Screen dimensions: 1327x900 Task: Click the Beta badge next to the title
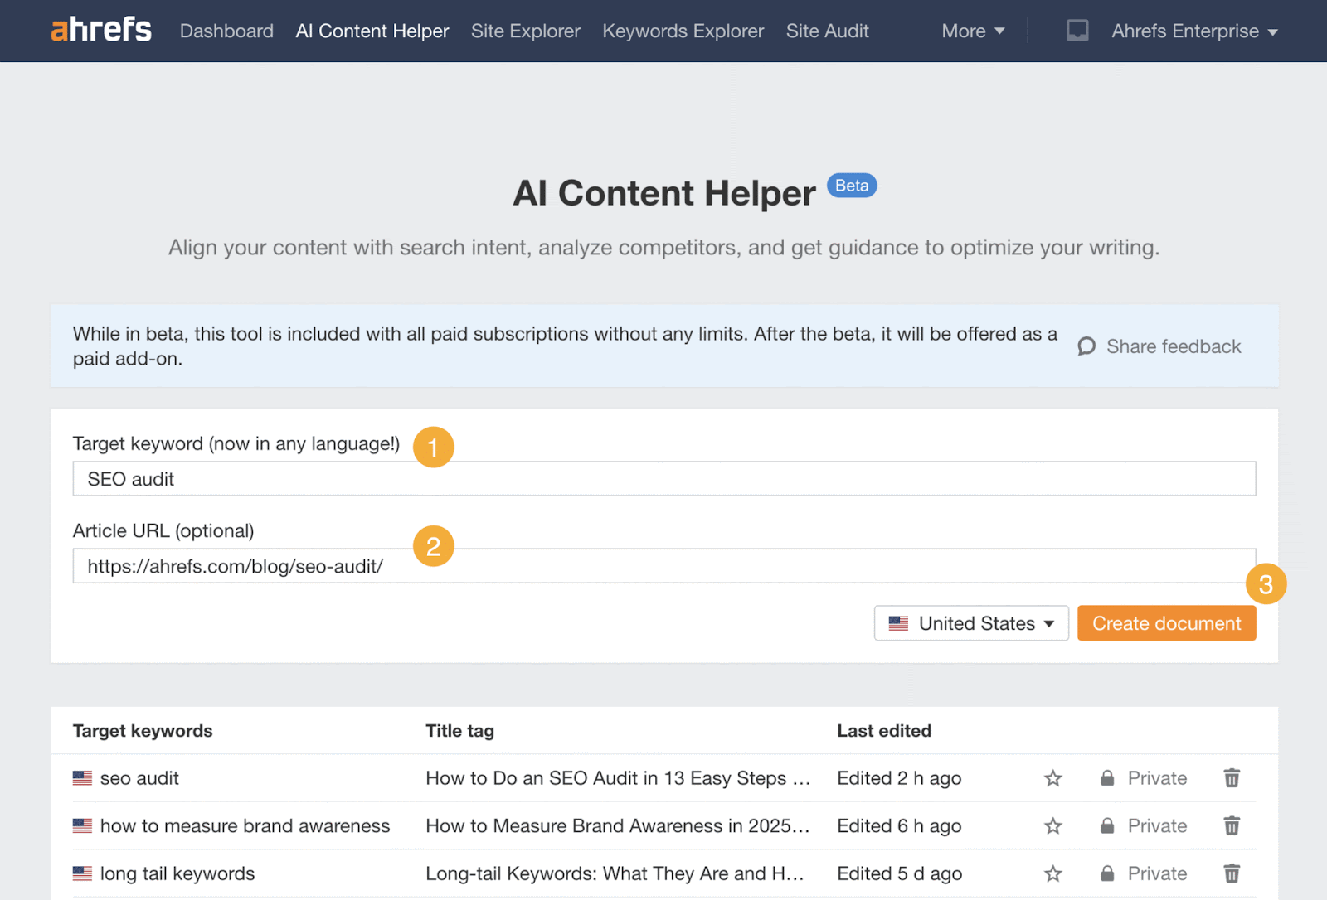[x=852, y=185]
